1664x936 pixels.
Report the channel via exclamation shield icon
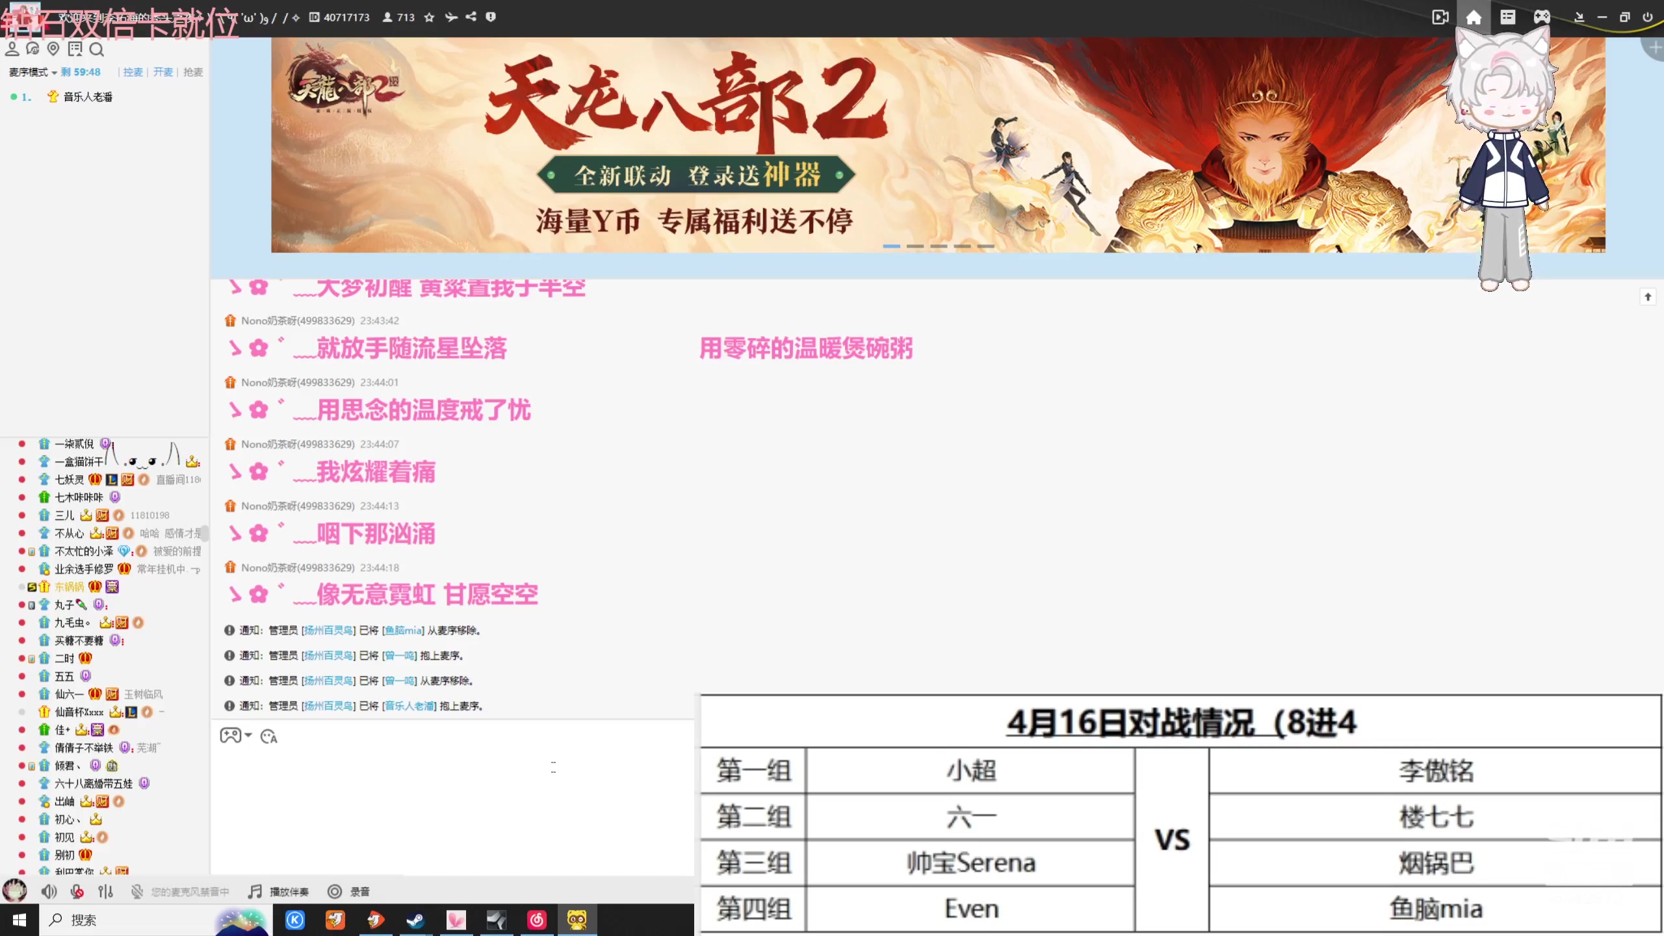[x=491, y=17]
